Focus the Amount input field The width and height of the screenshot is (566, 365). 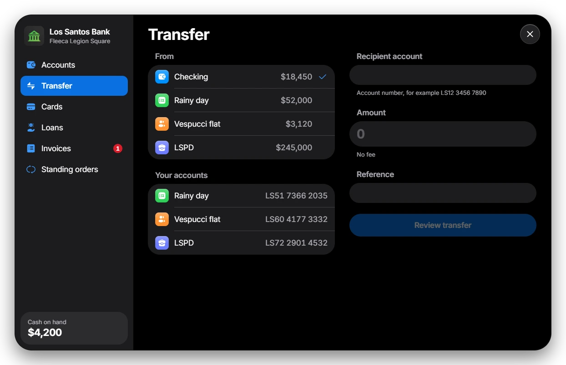pos(443,134)
